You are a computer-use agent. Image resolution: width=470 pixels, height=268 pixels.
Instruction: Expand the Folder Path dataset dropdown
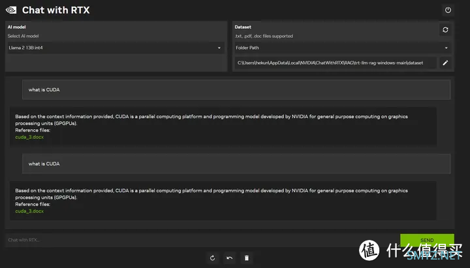pos(343,48)
